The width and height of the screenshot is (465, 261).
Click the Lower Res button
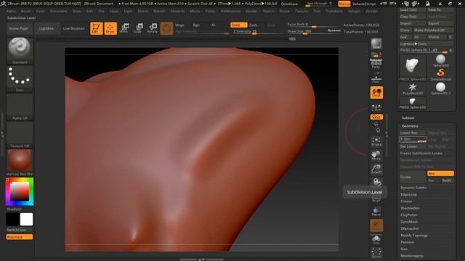click(413, 133)
